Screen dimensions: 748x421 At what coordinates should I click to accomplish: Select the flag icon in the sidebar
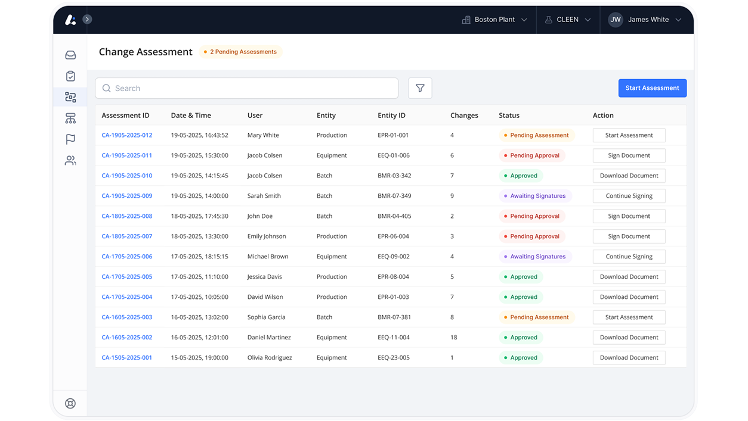[70, 139]
